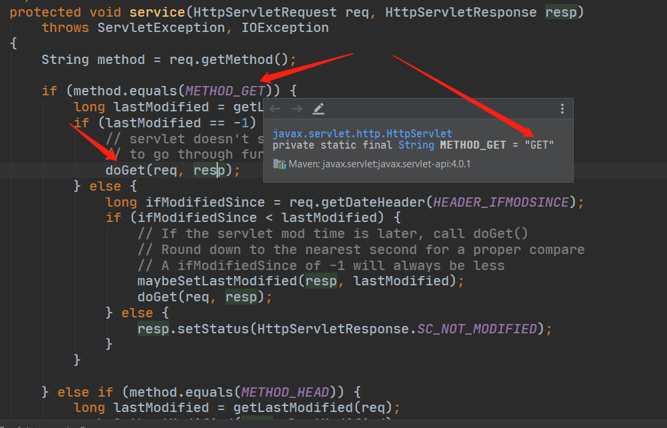Open the javax.servlet.http.HttpServlet link
This screenshot has height=428, width=667.
pos(362,133)
